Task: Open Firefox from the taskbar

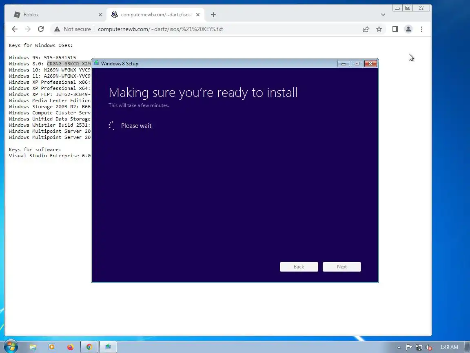Action: tap(71, 347)
